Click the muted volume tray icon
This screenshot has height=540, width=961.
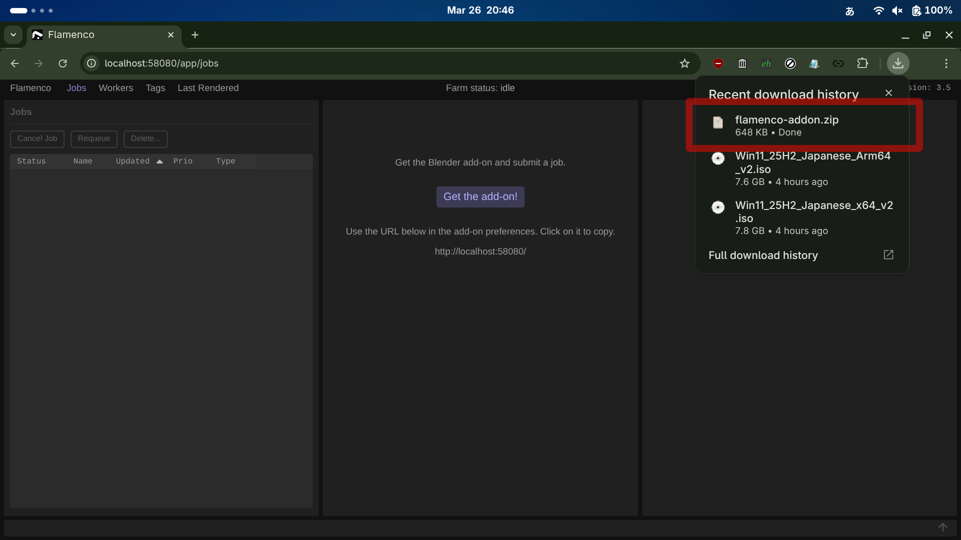[x=897, y=10]
